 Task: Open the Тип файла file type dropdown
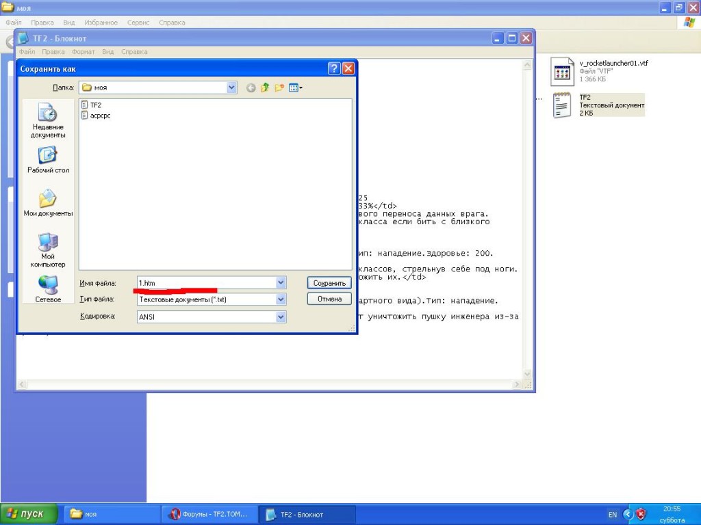(281, 299)
